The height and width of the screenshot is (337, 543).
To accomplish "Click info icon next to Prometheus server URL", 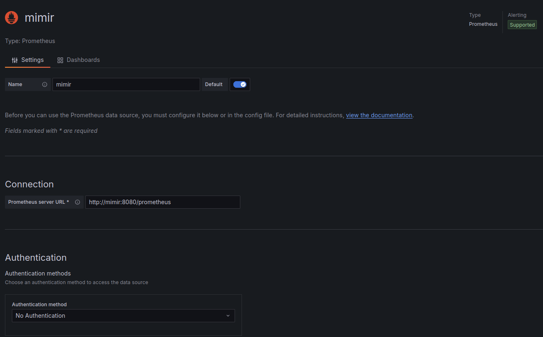I will (78, 202).
